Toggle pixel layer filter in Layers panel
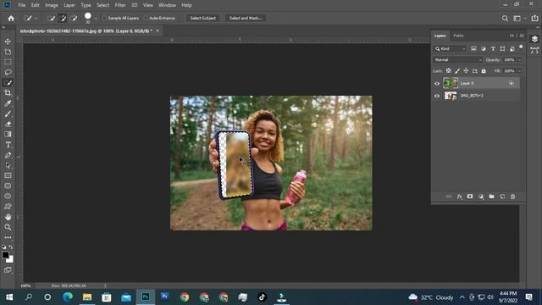Screen dimensions: 542x305 473,49
